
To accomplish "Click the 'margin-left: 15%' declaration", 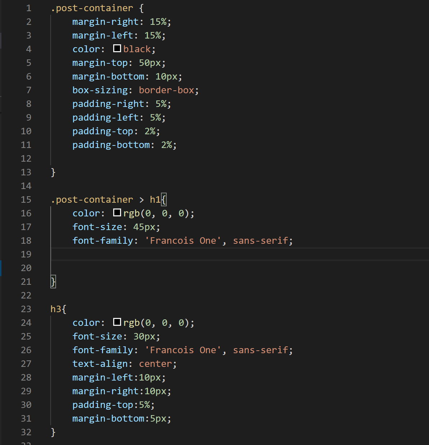I will (x=119, y=35).
